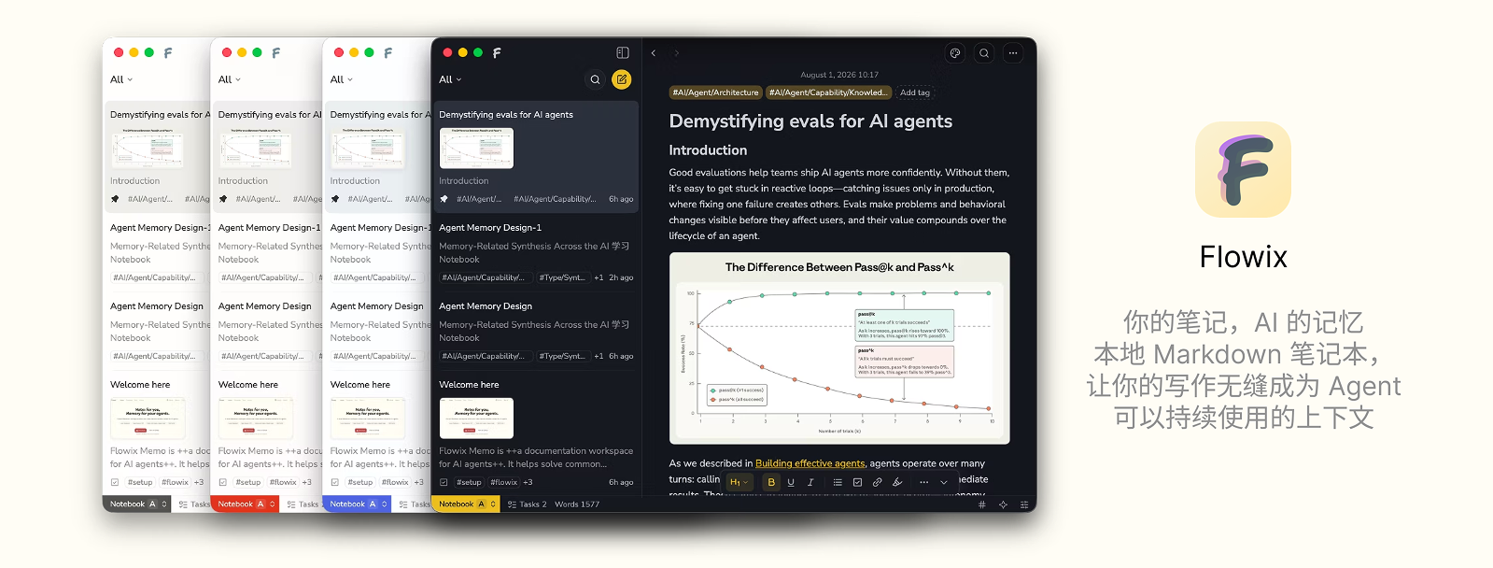Click the Introduction heading in the editor
Screen dimensions: 1493x568
[708, 150]
